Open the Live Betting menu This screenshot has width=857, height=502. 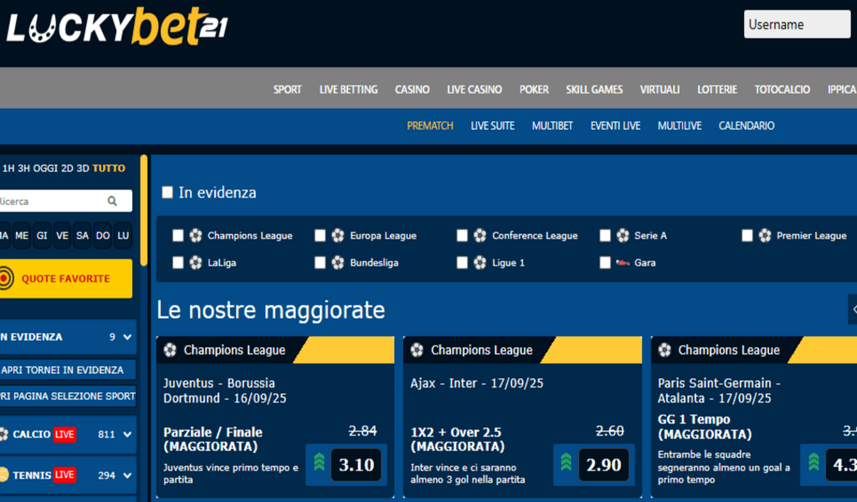[348, 90]
